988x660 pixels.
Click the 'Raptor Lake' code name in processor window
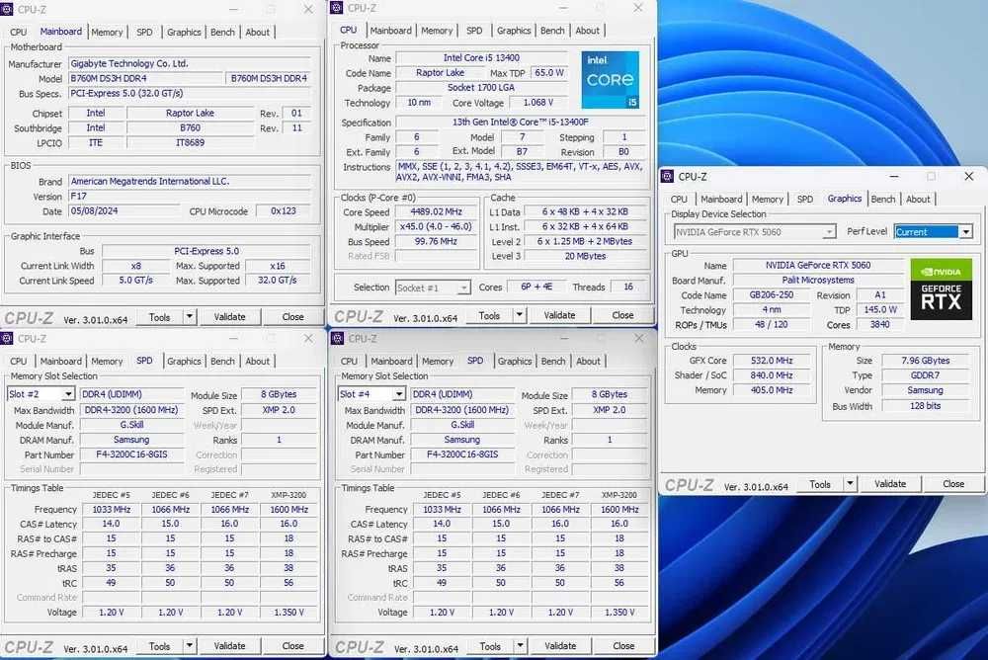440,72
